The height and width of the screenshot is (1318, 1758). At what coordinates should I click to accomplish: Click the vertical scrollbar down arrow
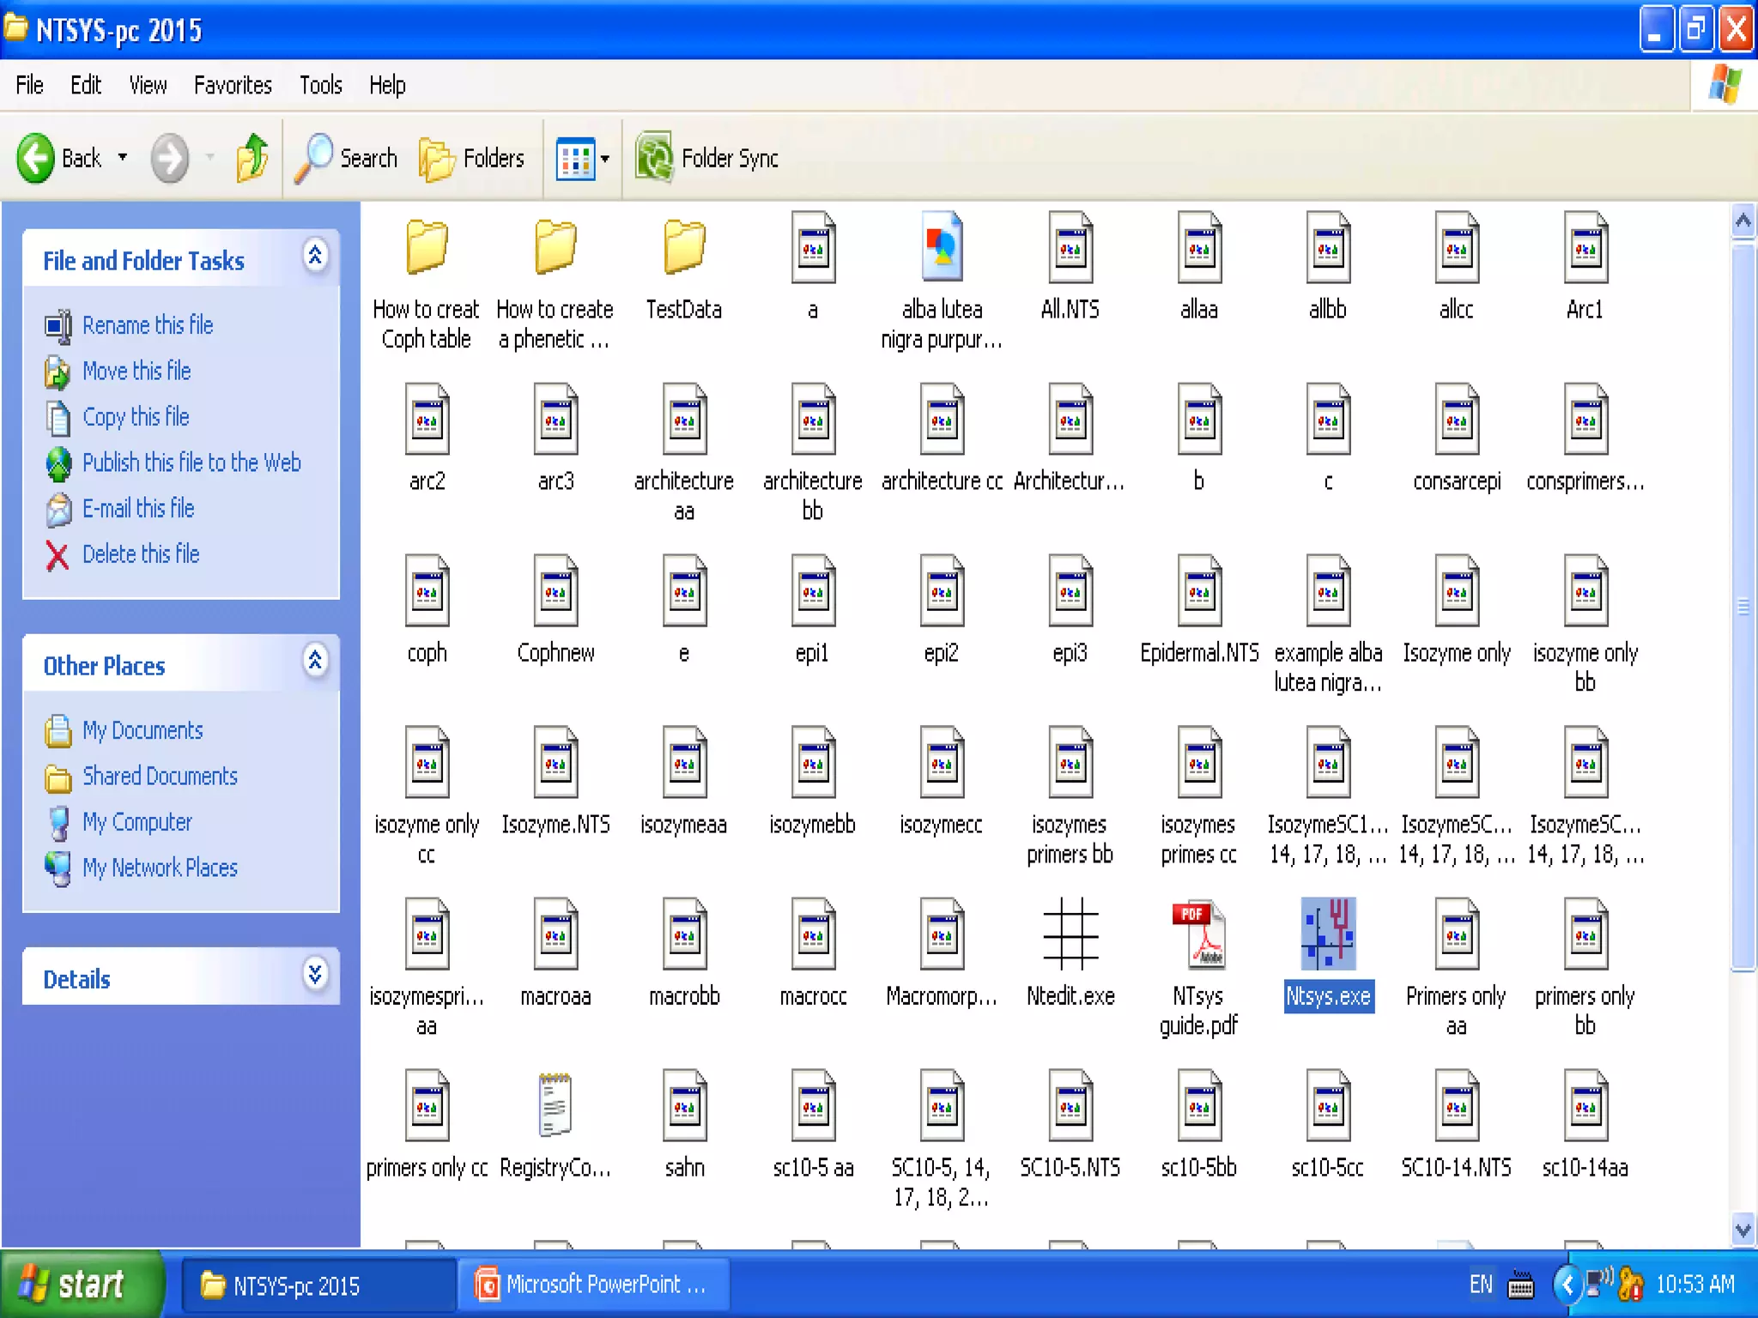(x=1743, y=1230)
